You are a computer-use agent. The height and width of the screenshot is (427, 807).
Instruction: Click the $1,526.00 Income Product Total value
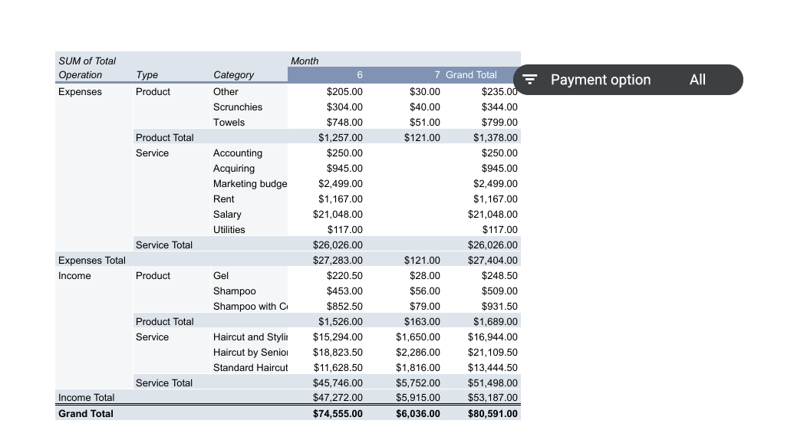click(x=340, y=321)
